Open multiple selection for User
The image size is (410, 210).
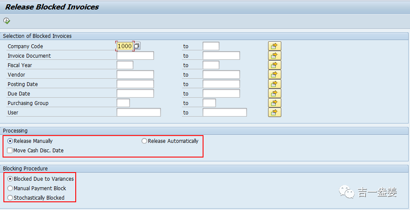point(274,112)
